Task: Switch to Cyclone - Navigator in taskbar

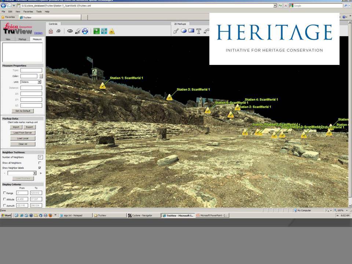Action: [x=144, y=216]
